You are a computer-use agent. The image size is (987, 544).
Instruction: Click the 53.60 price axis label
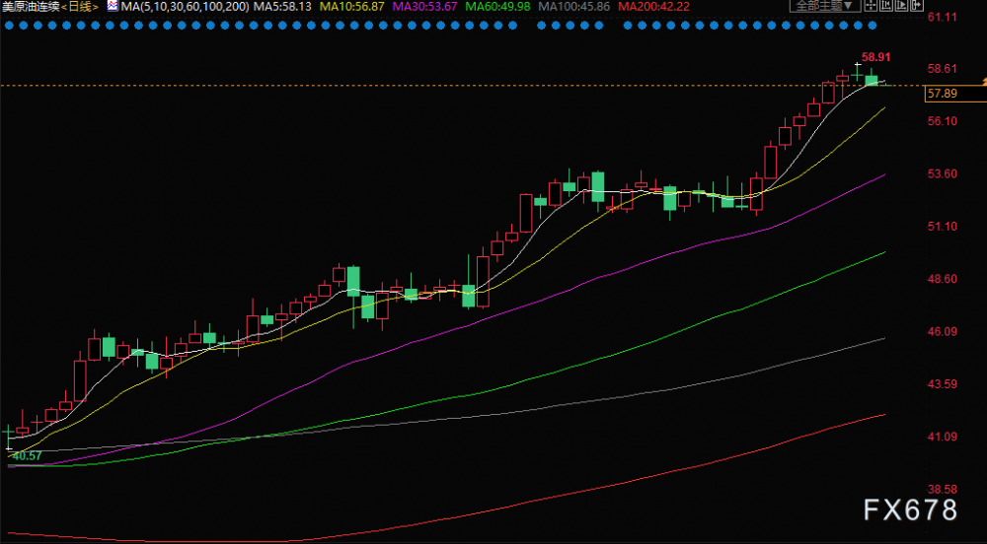[943, 174]
